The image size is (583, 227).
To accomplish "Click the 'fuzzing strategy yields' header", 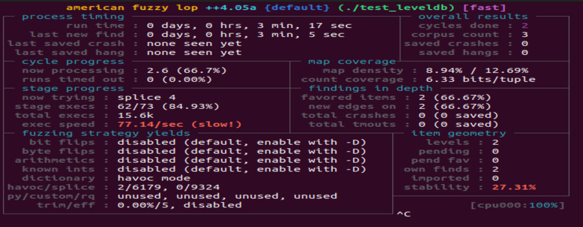I will pyautogui.click(x=106, y=133).
